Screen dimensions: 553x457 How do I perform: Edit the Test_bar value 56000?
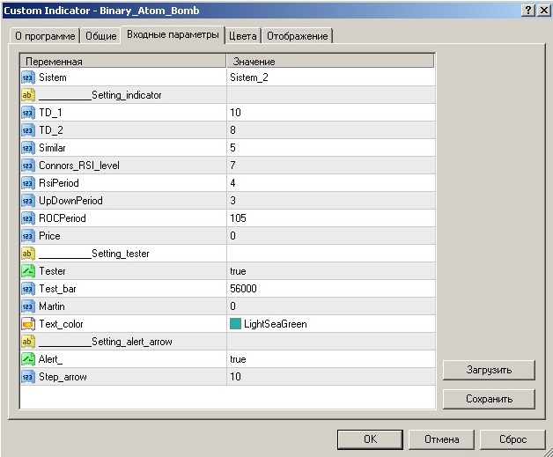tap(331, 289)
